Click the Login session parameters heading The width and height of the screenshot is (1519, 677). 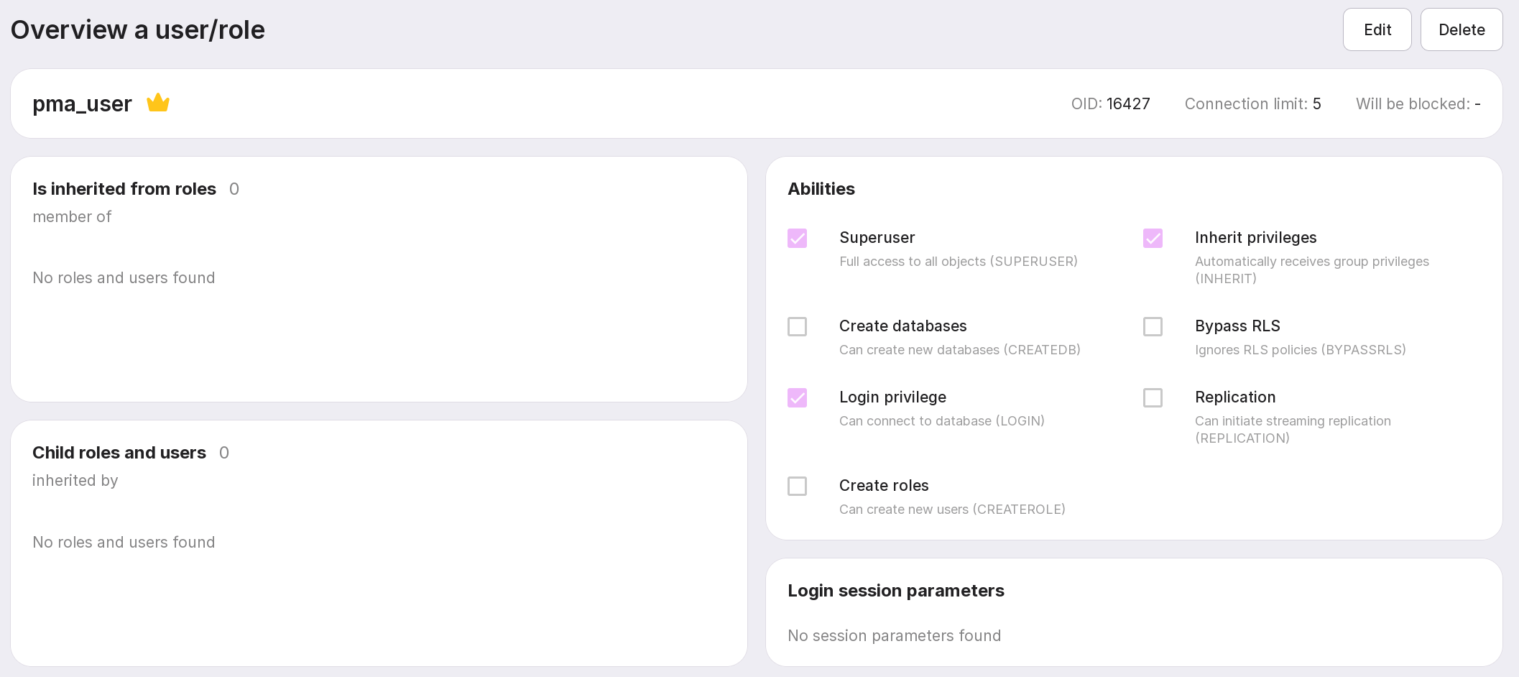click(895, 591)
